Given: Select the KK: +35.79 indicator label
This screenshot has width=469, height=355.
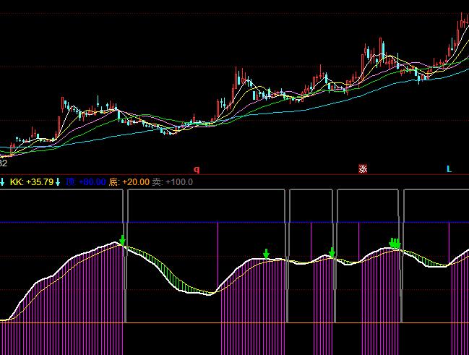Looking at the screenshot, I should click(32, 182).
